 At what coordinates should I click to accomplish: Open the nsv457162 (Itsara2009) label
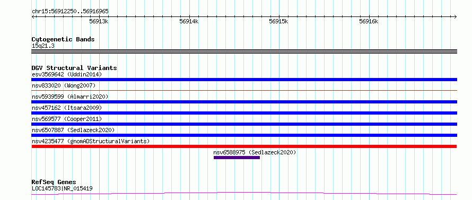[x=67, y=108]
